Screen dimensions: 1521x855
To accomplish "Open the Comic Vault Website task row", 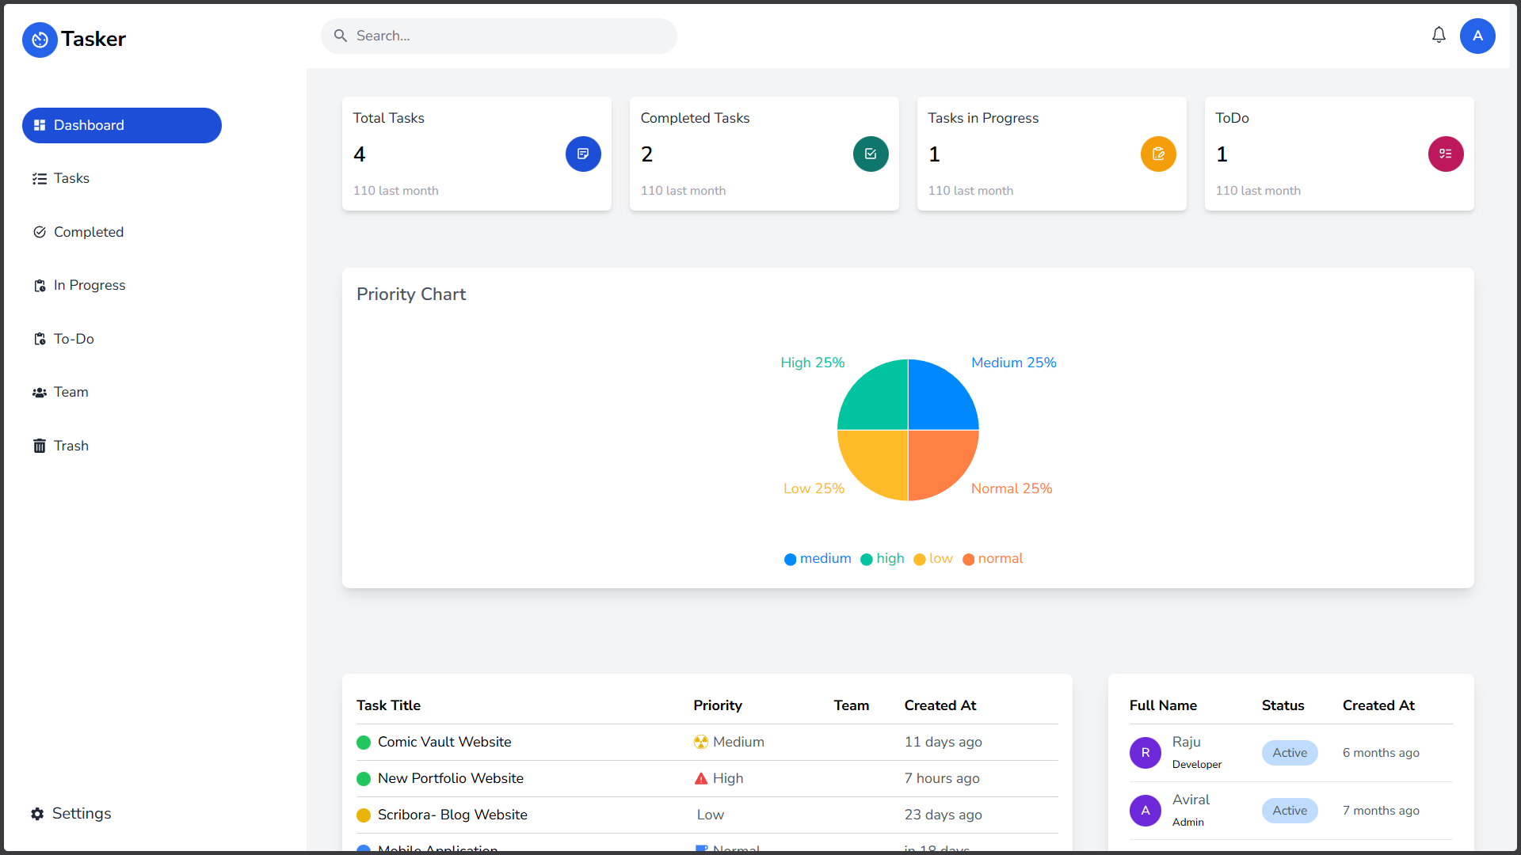I will click(x=444, y=743).
